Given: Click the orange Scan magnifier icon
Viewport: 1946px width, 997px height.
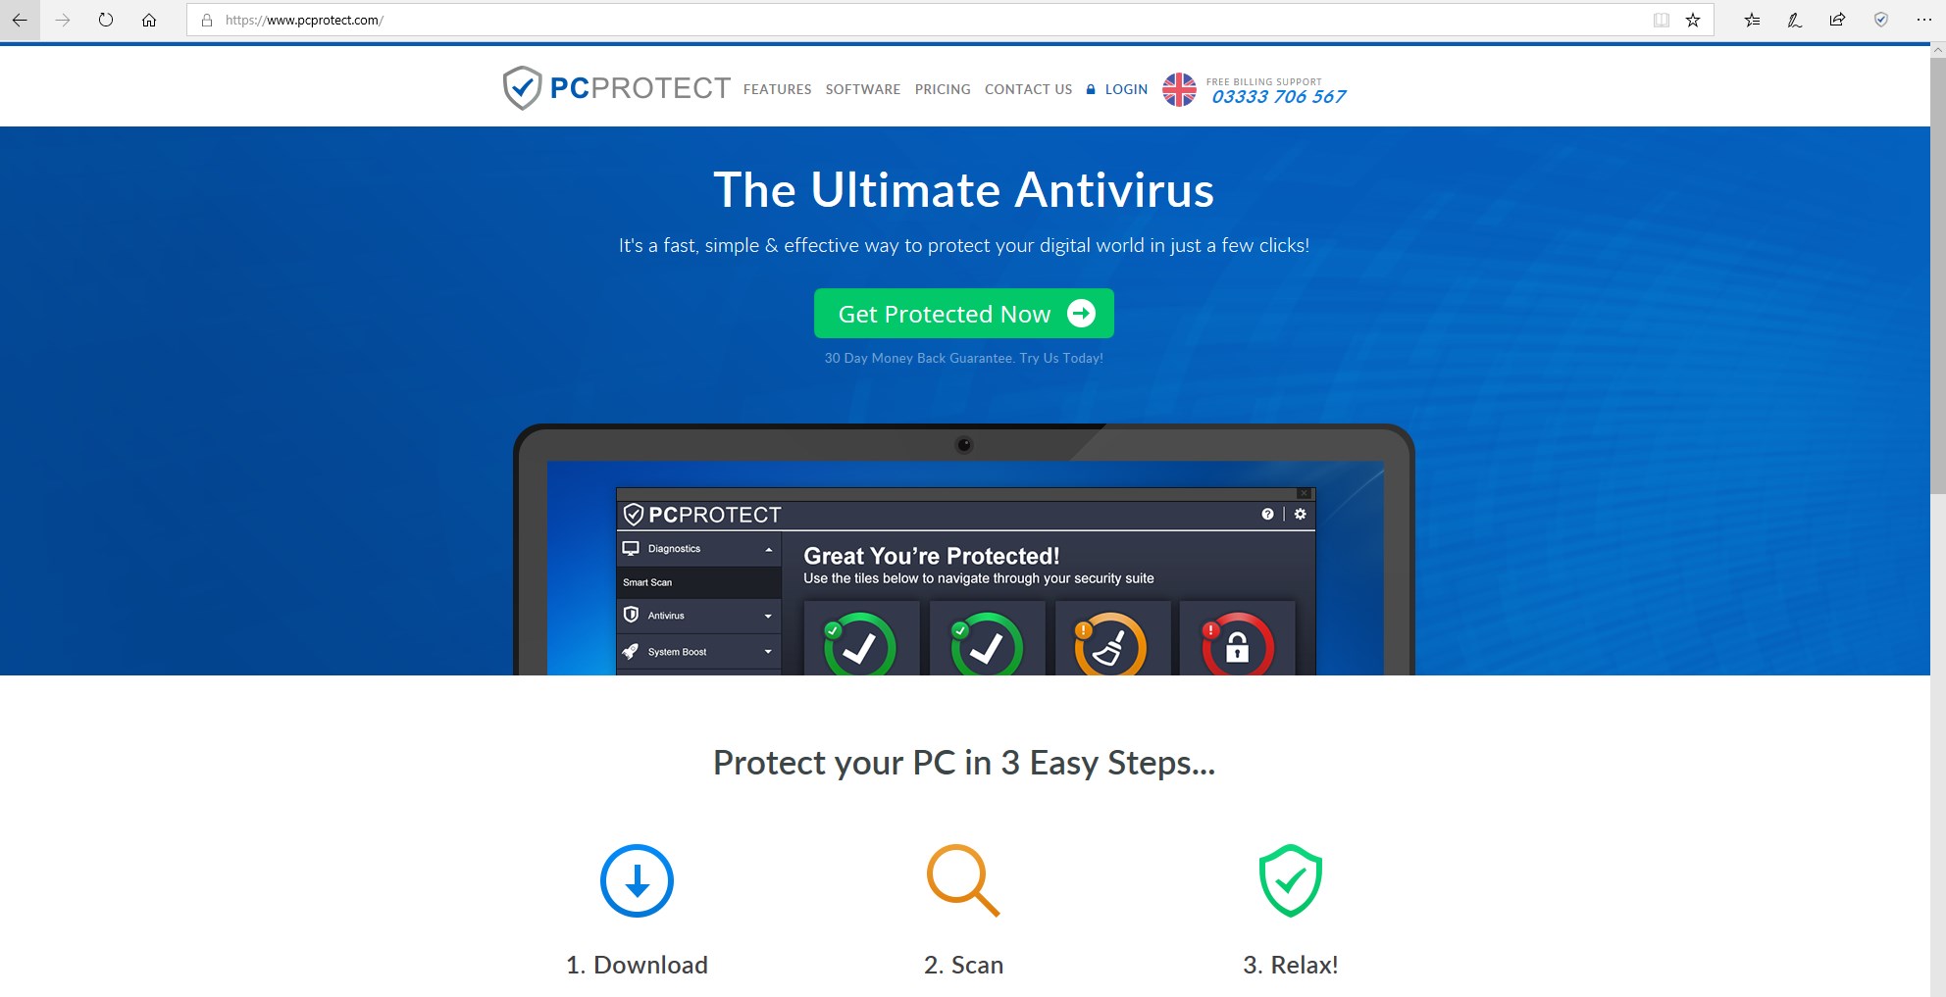Looking at the screenshot, I should tap(963, 880).
